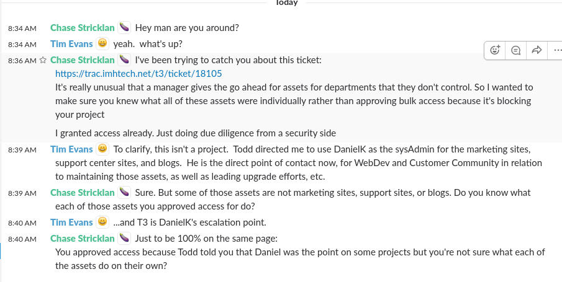The height and width of the screenshot is (282, 562).
Task: Open Chase Stricklan's profile from the 8:36 message
Action: tap(82, 60)
